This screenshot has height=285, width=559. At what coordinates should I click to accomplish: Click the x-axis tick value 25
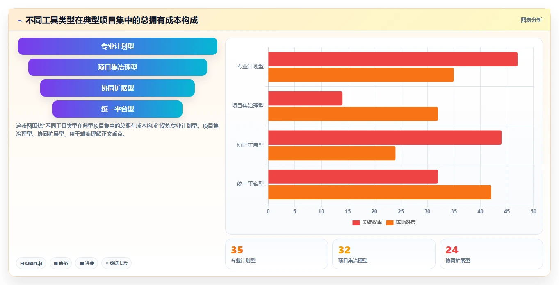coord(401,211)
